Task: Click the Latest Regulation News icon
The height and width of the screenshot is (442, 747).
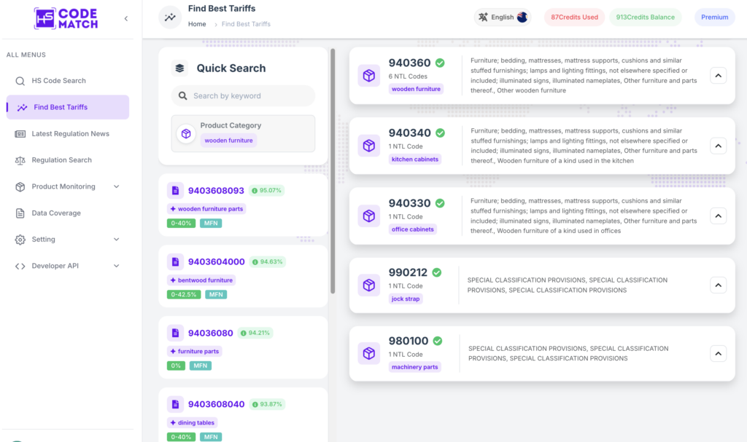Action: [20, 134]
